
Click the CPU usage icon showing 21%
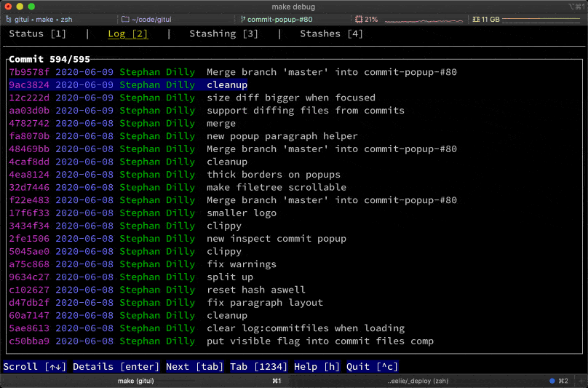click(359, 19)
